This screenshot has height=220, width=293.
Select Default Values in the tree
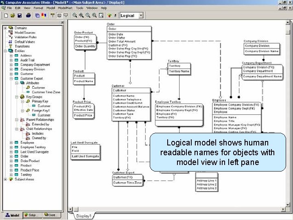pos(25,42)
